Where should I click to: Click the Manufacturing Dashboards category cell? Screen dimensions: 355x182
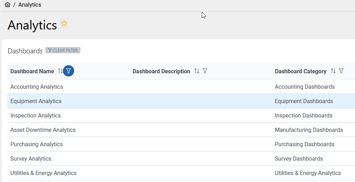point(309,130)
